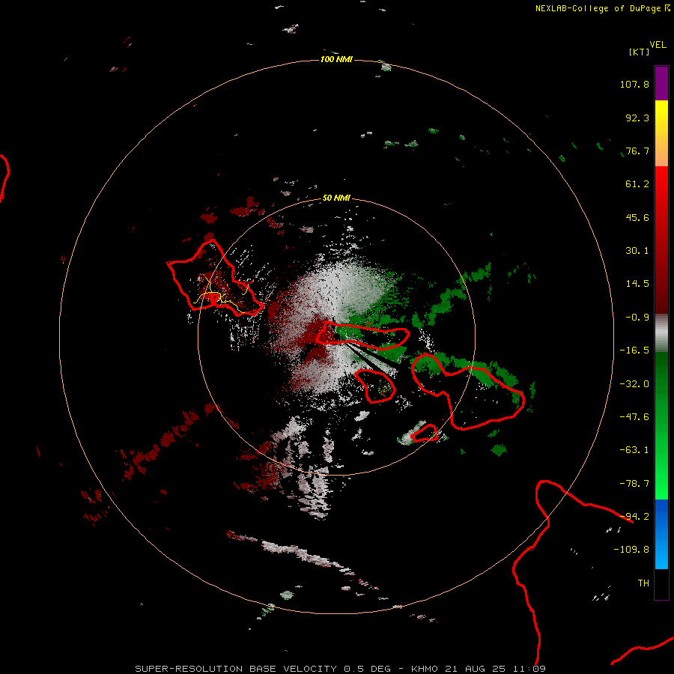Screen dimensions: 674x674
Task: Click the -32.0 velocity scale value
Action: click(x=634, y=384)
